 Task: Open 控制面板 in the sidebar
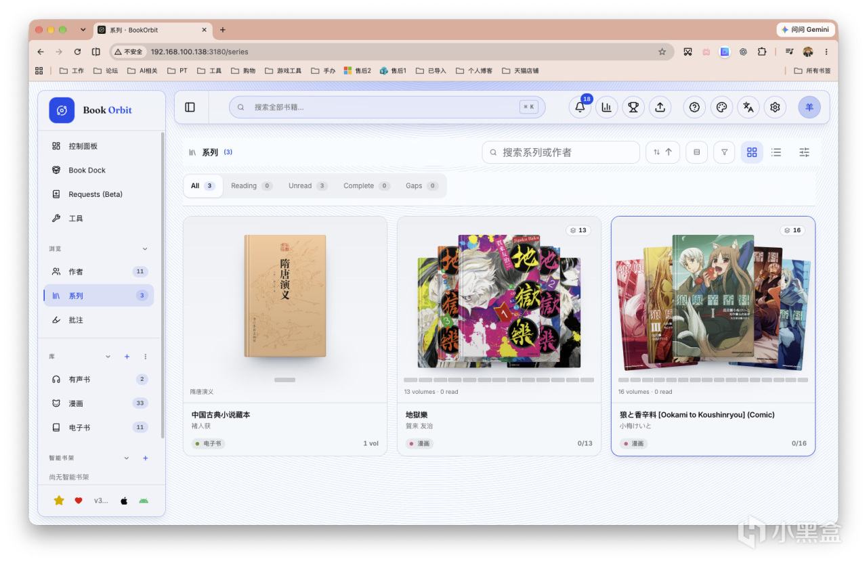click(x=99, y=146)
